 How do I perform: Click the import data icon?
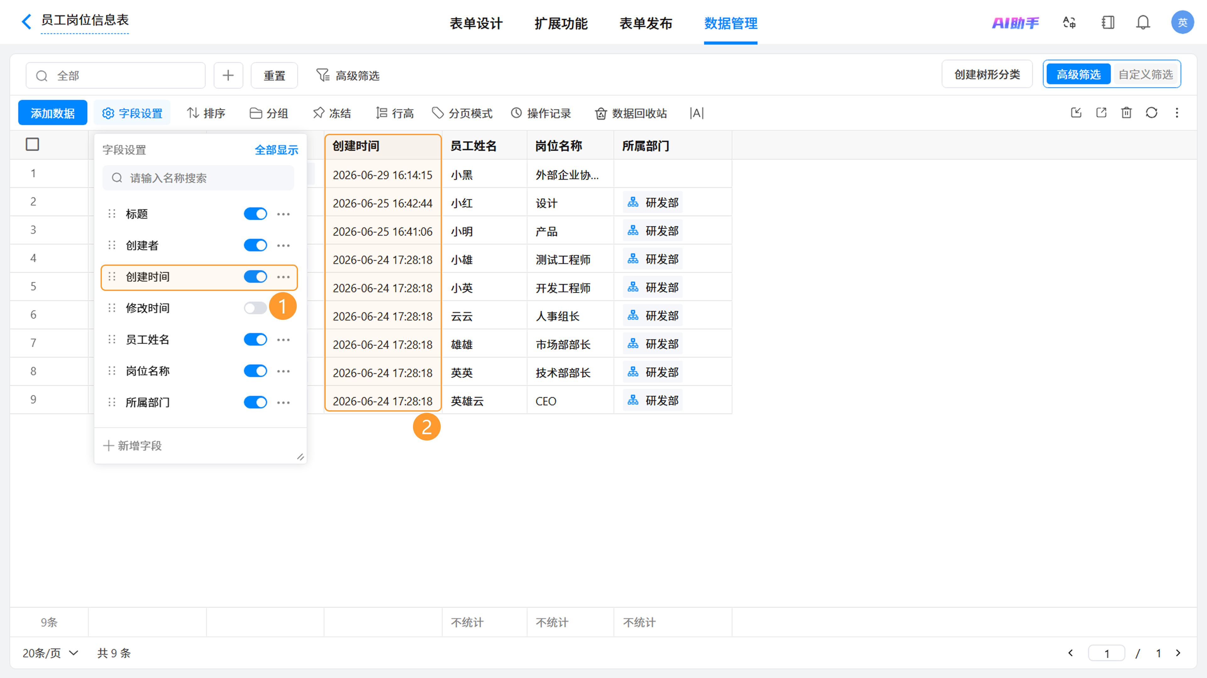coord(1076,113)
